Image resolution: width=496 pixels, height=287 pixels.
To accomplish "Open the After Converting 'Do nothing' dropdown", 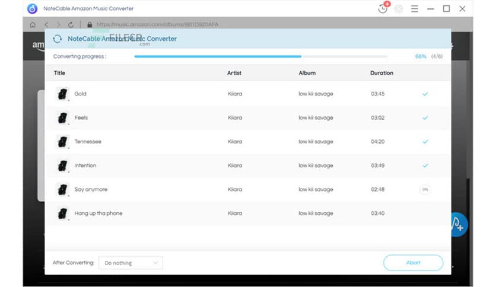I will point(131,263).
